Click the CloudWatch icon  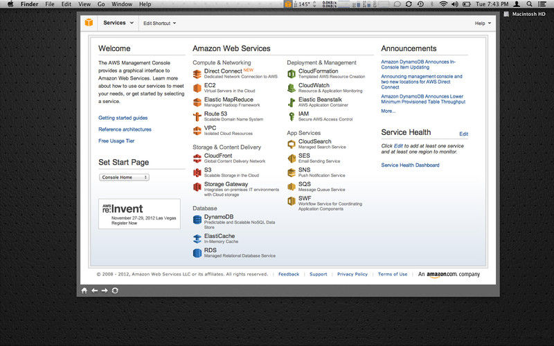[x=292, y=88]
